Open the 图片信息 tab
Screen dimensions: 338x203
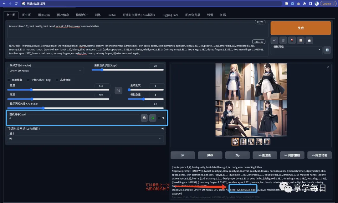tap(63, 15)
